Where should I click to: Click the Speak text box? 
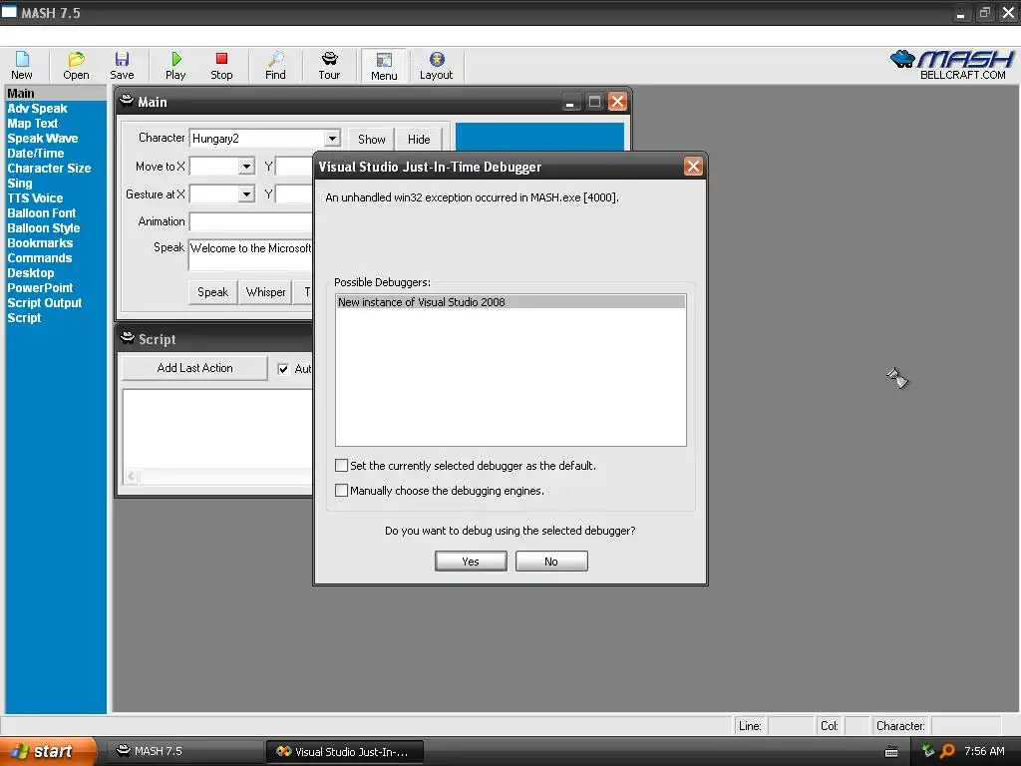250,254
